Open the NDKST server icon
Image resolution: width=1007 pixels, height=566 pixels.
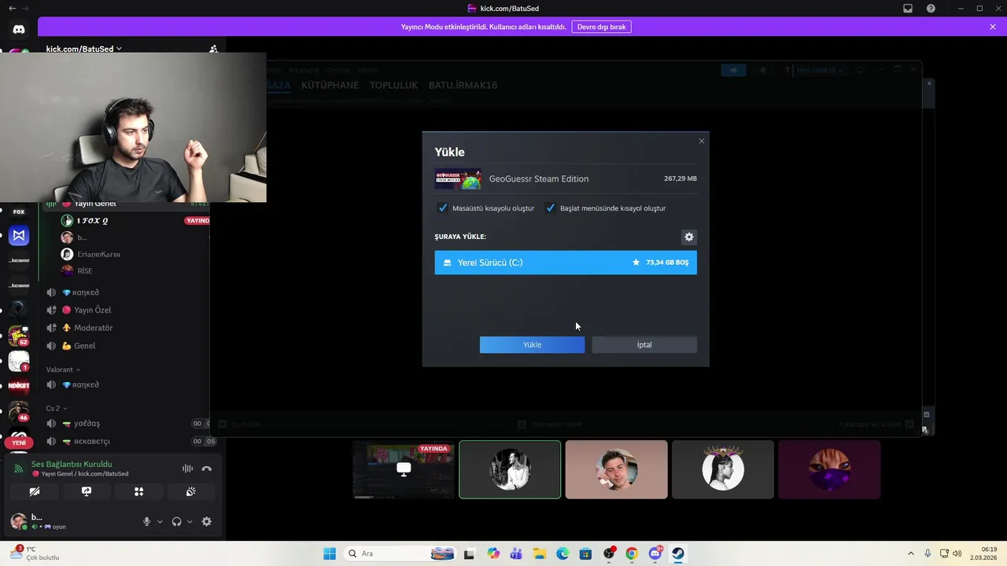point(19,386)
